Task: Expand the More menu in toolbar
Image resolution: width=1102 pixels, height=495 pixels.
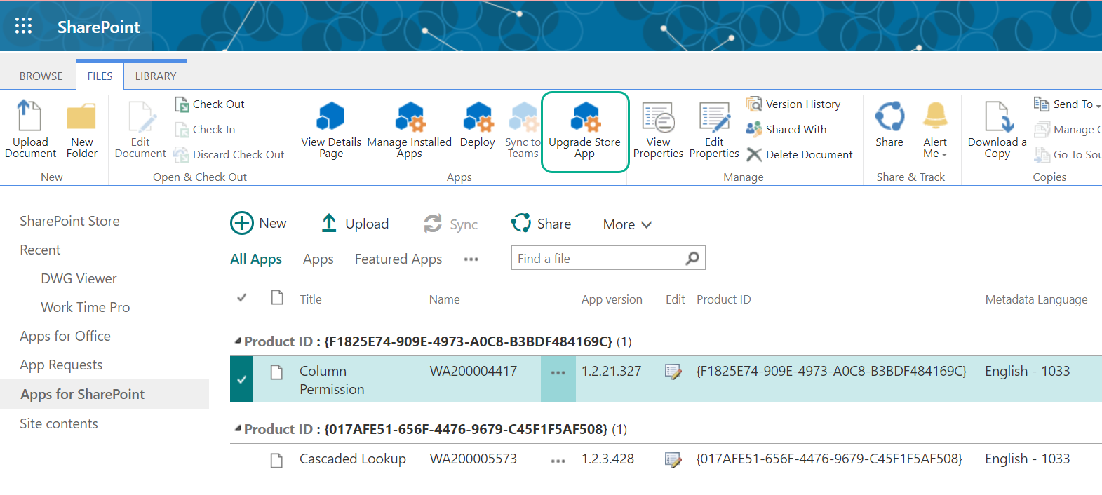Action: pyautogui.click(x=627, y=224)
